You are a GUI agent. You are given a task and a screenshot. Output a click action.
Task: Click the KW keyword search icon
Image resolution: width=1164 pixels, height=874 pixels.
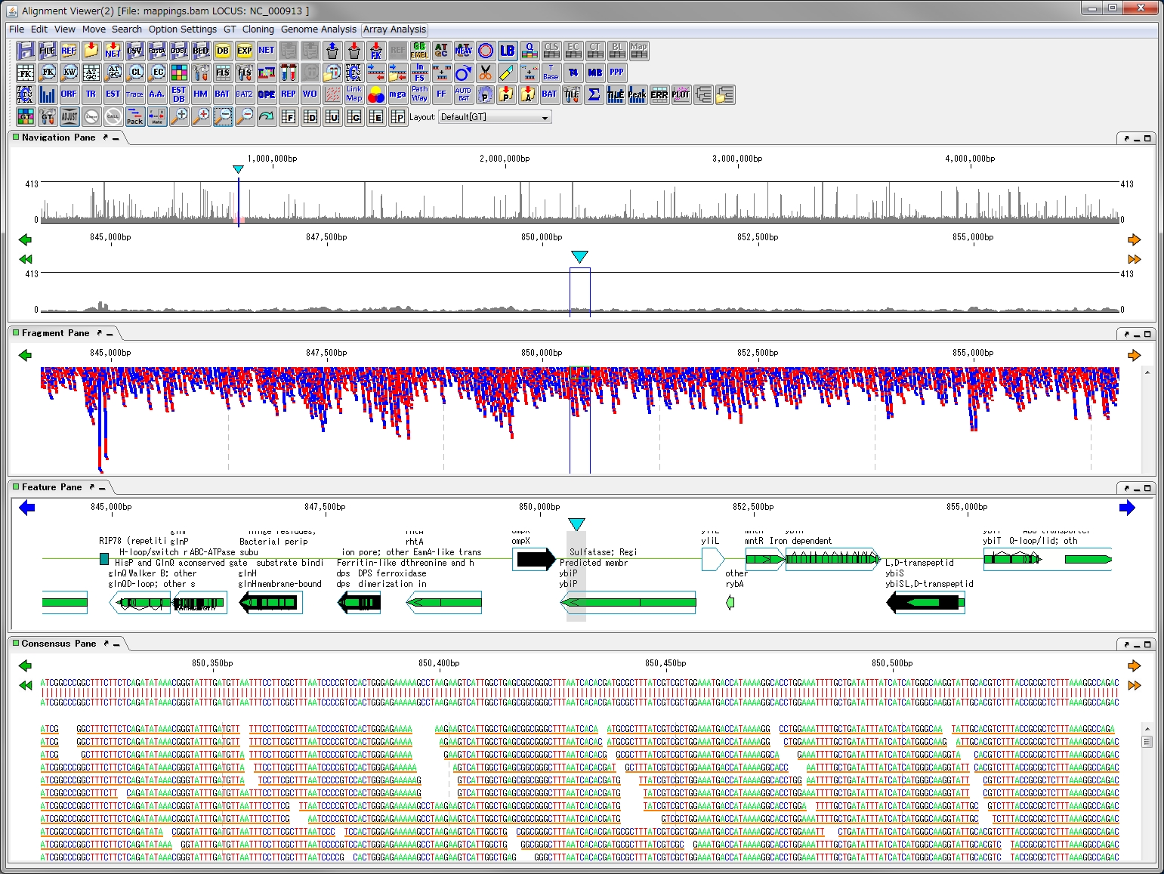click(x=69, y=73)
